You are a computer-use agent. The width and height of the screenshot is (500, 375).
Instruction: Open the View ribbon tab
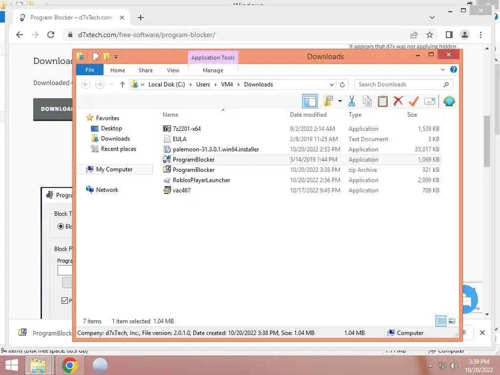coord(173,70)
